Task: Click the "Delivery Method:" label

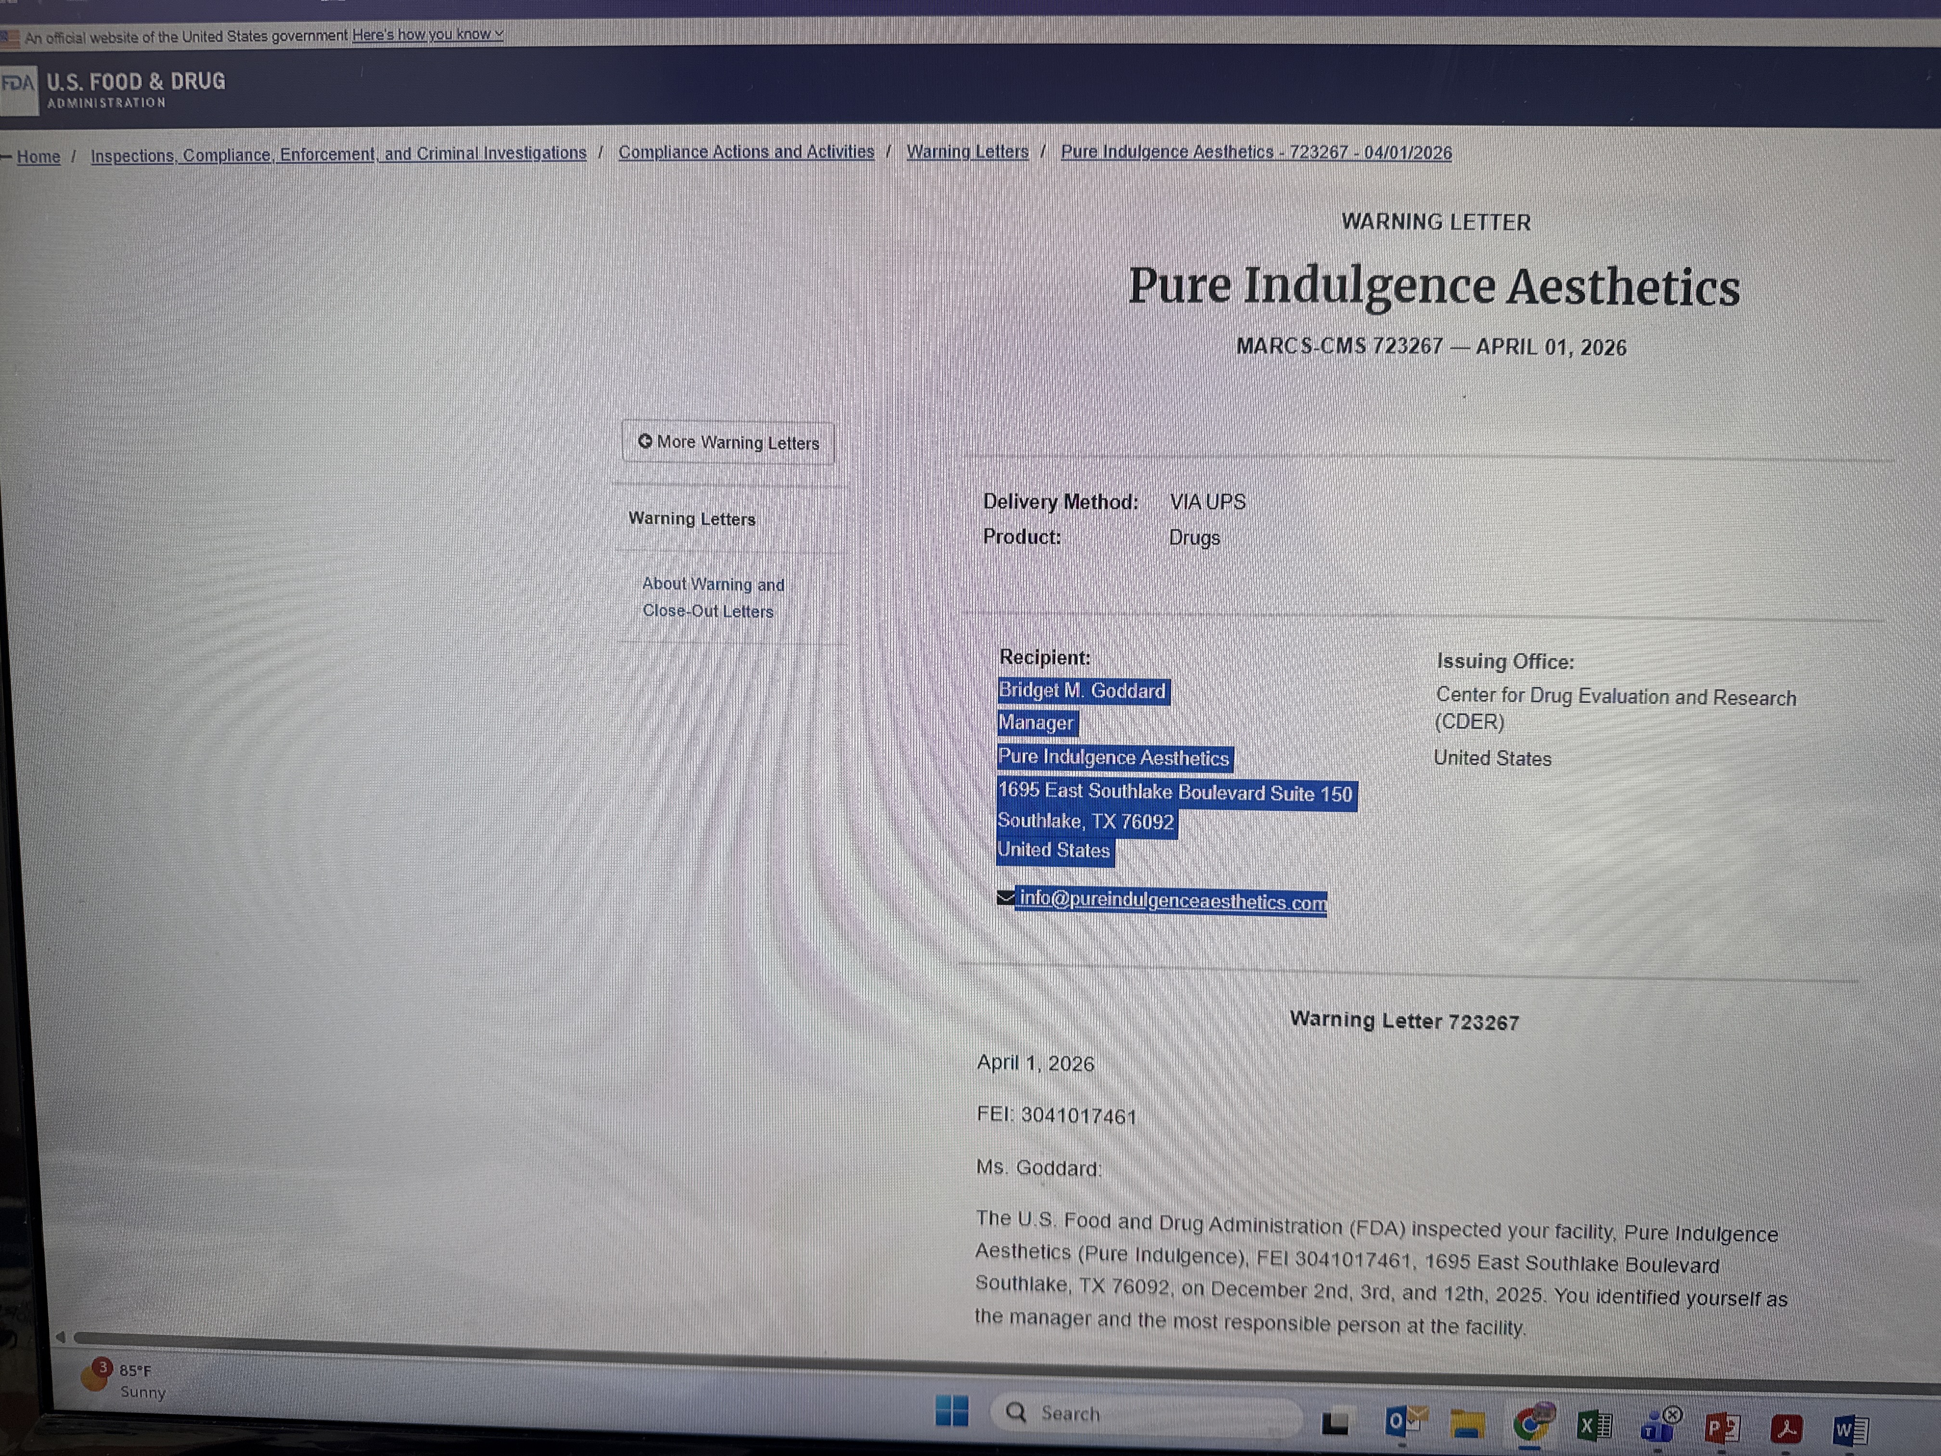Action: pyautogui.click(x=1060, y=502)
